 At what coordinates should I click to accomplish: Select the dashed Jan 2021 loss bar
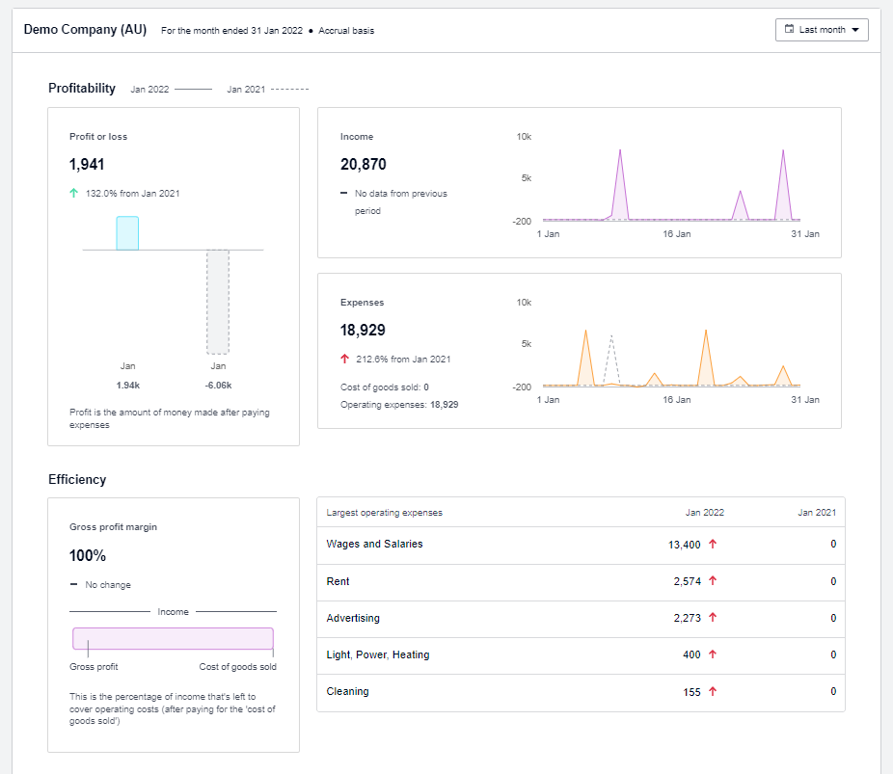tap(218, 302)
